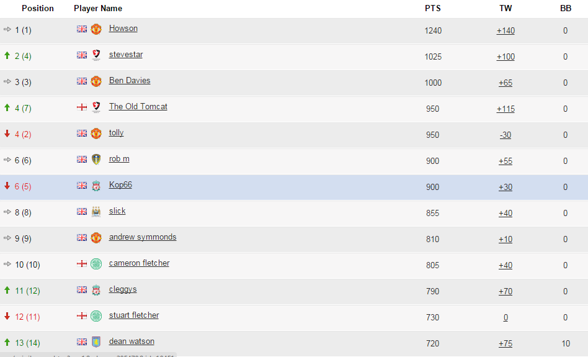The width and height of the screenshot is (588, 357).
Task: Click the PTS column header
Action: [433, 8]
